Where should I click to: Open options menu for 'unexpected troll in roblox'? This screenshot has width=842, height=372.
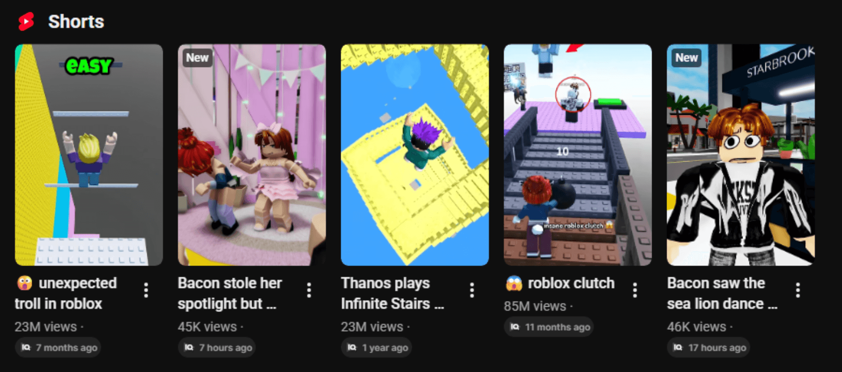coord(146,290)
